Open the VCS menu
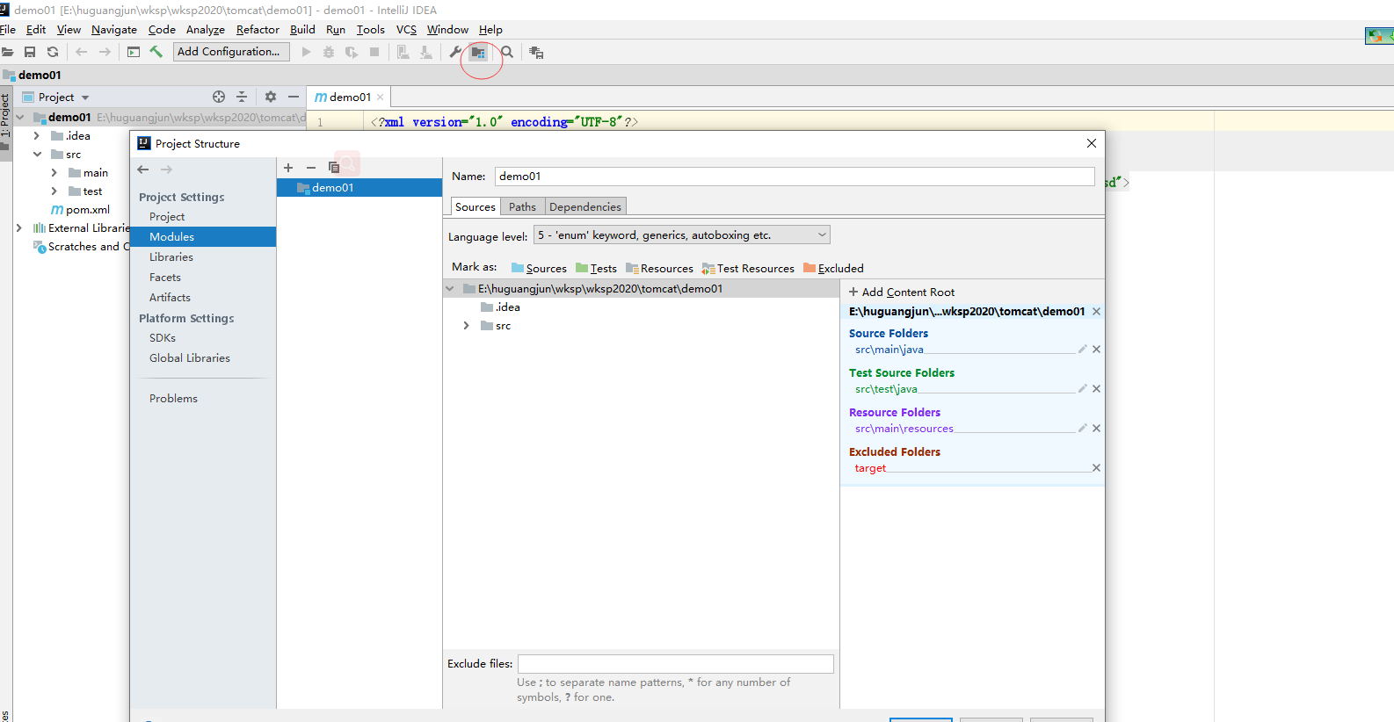Screen dimensions: 1394x722 pos(406,30)
